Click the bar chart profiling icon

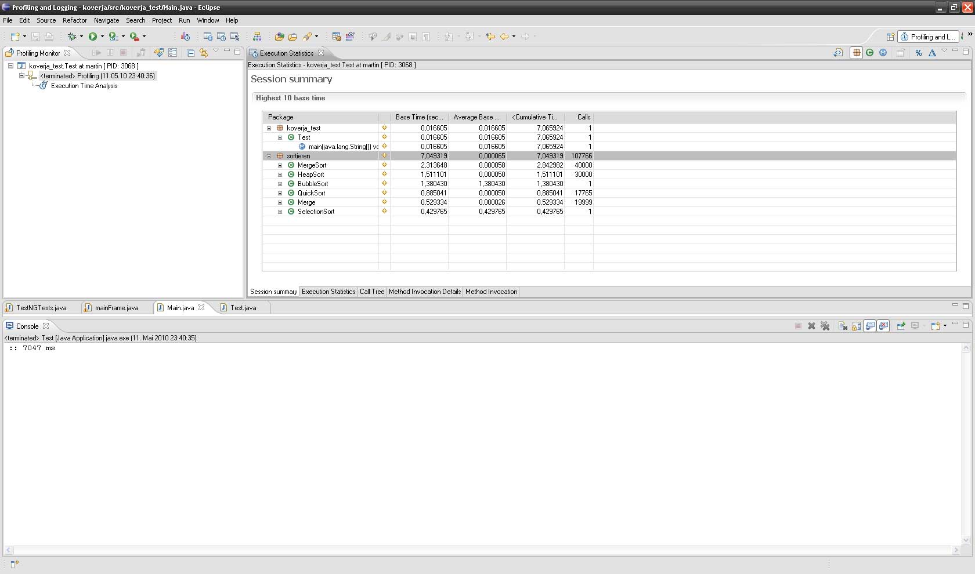tap(185, 37)
